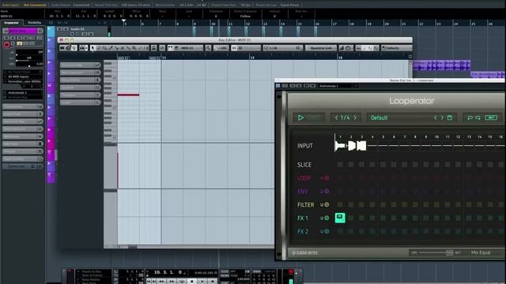
Task: Click the Sugar Bytes logo
Action: click(305, 253)
